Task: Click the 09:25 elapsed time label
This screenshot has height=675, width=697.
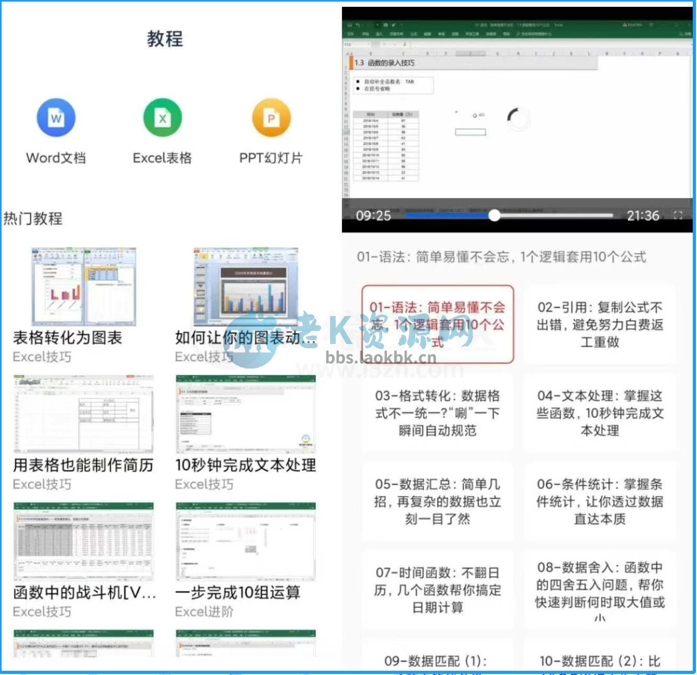Action: 373,215
